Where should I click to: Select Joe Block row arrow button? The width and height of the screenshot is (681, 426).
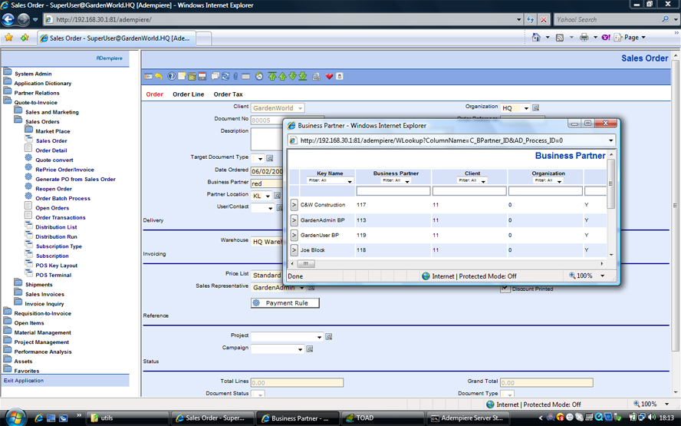294,250
